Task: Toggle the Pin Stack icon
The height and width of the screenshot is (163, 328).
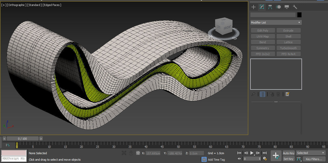Action: [x=254, y=94]
